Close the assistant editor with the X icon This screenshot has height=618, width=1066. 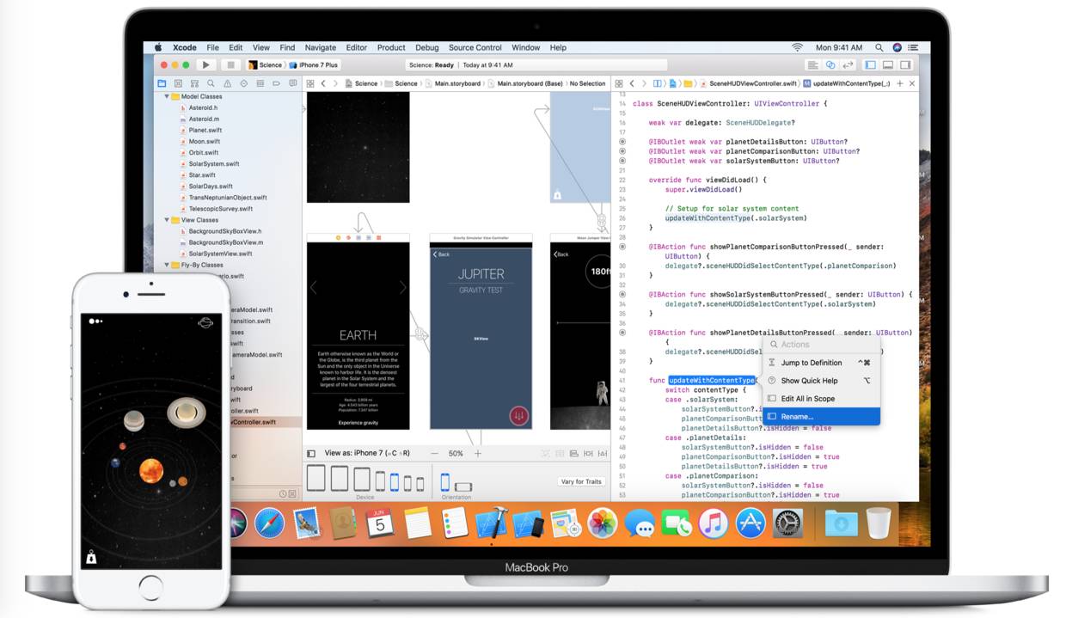(x=912, y=83)
